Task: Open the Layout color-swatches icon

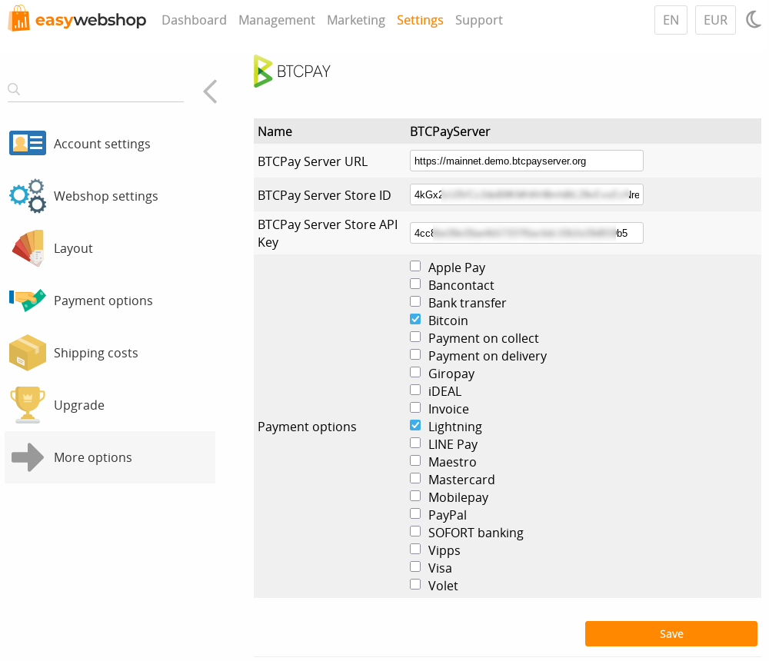Action: [x=27, y=248]
